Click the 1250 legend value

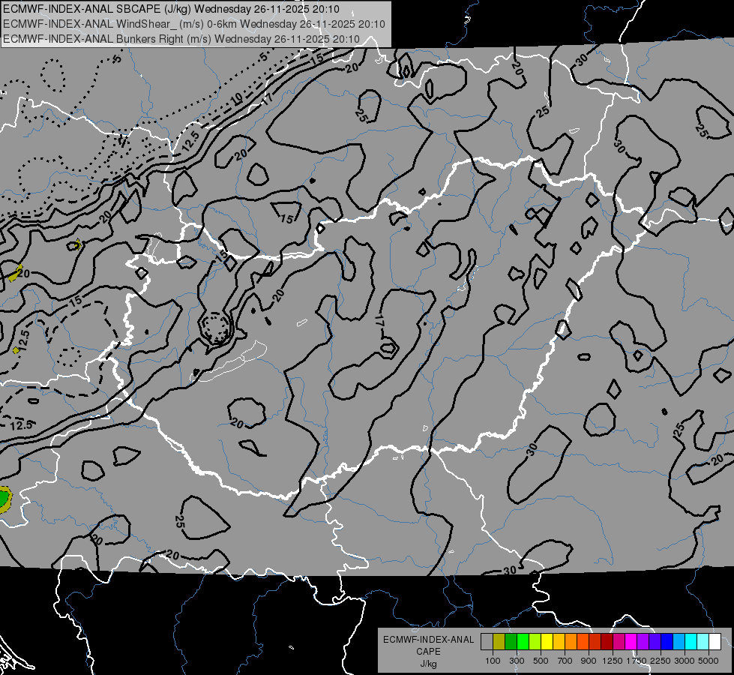coord(613,661)
